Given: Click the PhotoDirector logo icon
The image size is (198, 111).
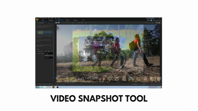Looking at the screenshot, I should 37,19.
